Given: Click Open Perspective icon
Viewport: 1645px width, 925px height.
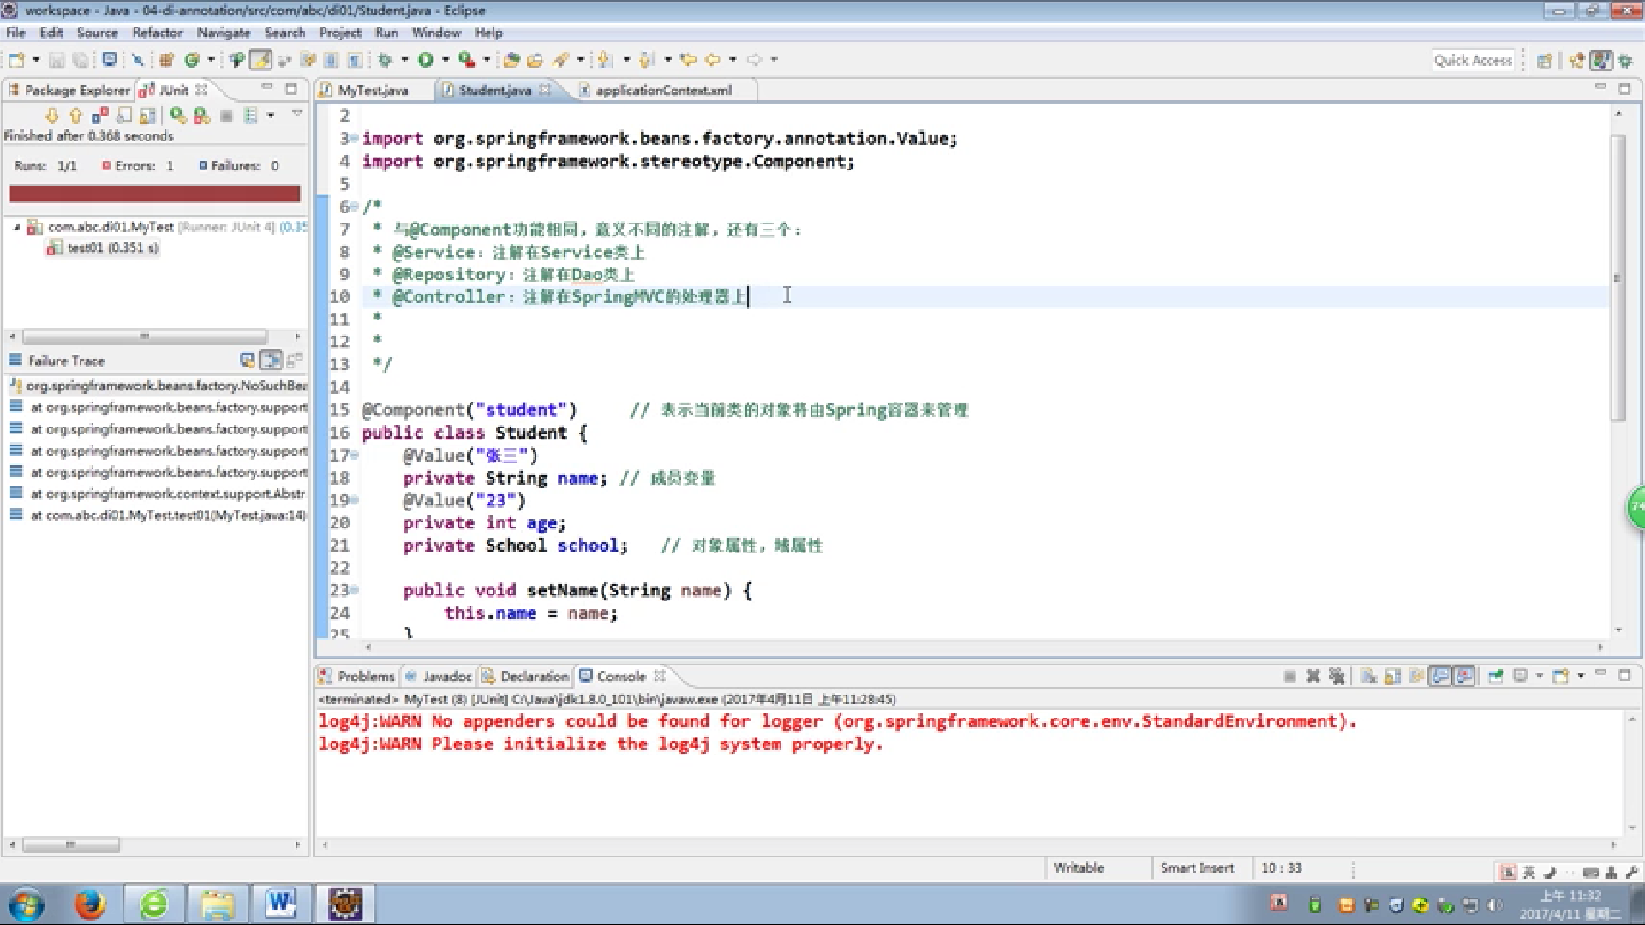Looking at the screenshot, I should (x=1544, y=60).
